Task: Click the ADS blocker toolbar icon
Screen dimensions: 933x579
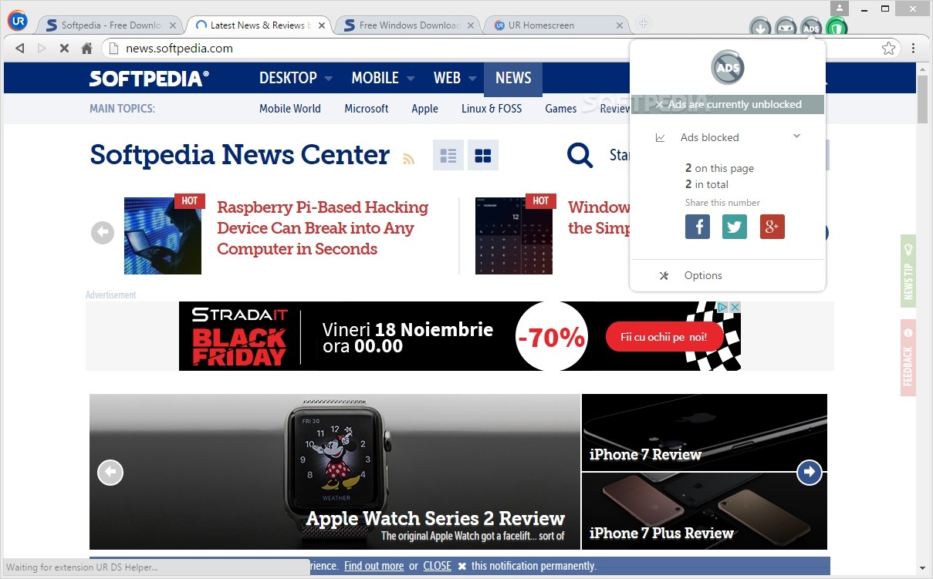Action: pos(810,29)
